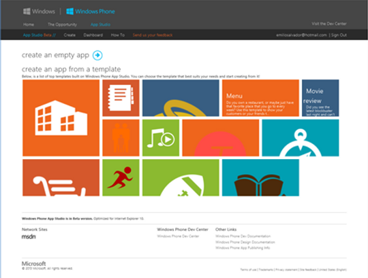This screenshot has width=368, height=278.
Task: Select the music play icon tile
Action: click(161, 137)
